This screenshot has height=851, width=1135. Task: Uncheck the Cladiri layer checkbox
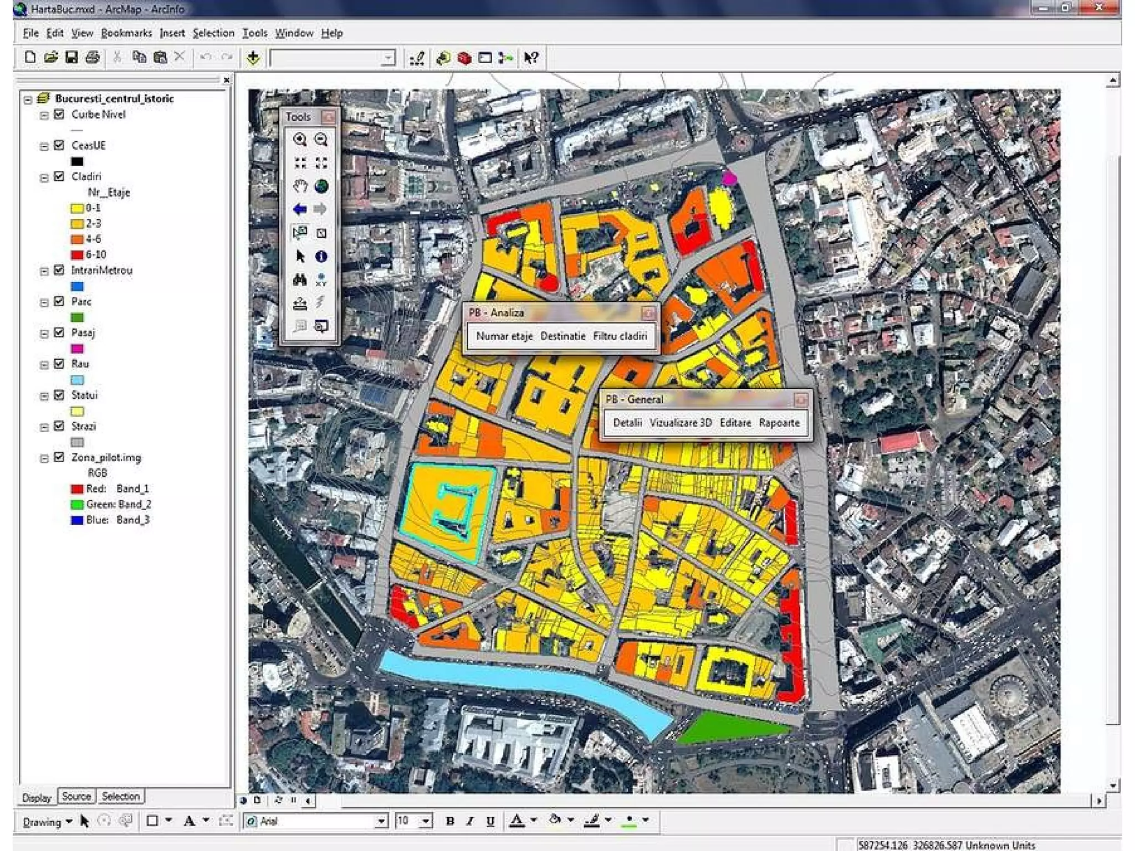pyautogui.click(x=59, y=176)
